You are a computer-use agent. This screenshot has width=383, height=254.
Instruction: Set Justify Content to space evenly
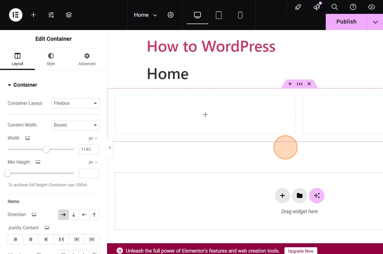click(92, 239)
